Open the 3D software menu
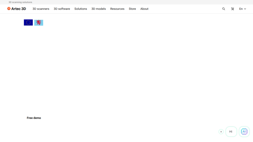The image size is (253, 142). coord(62,9)
